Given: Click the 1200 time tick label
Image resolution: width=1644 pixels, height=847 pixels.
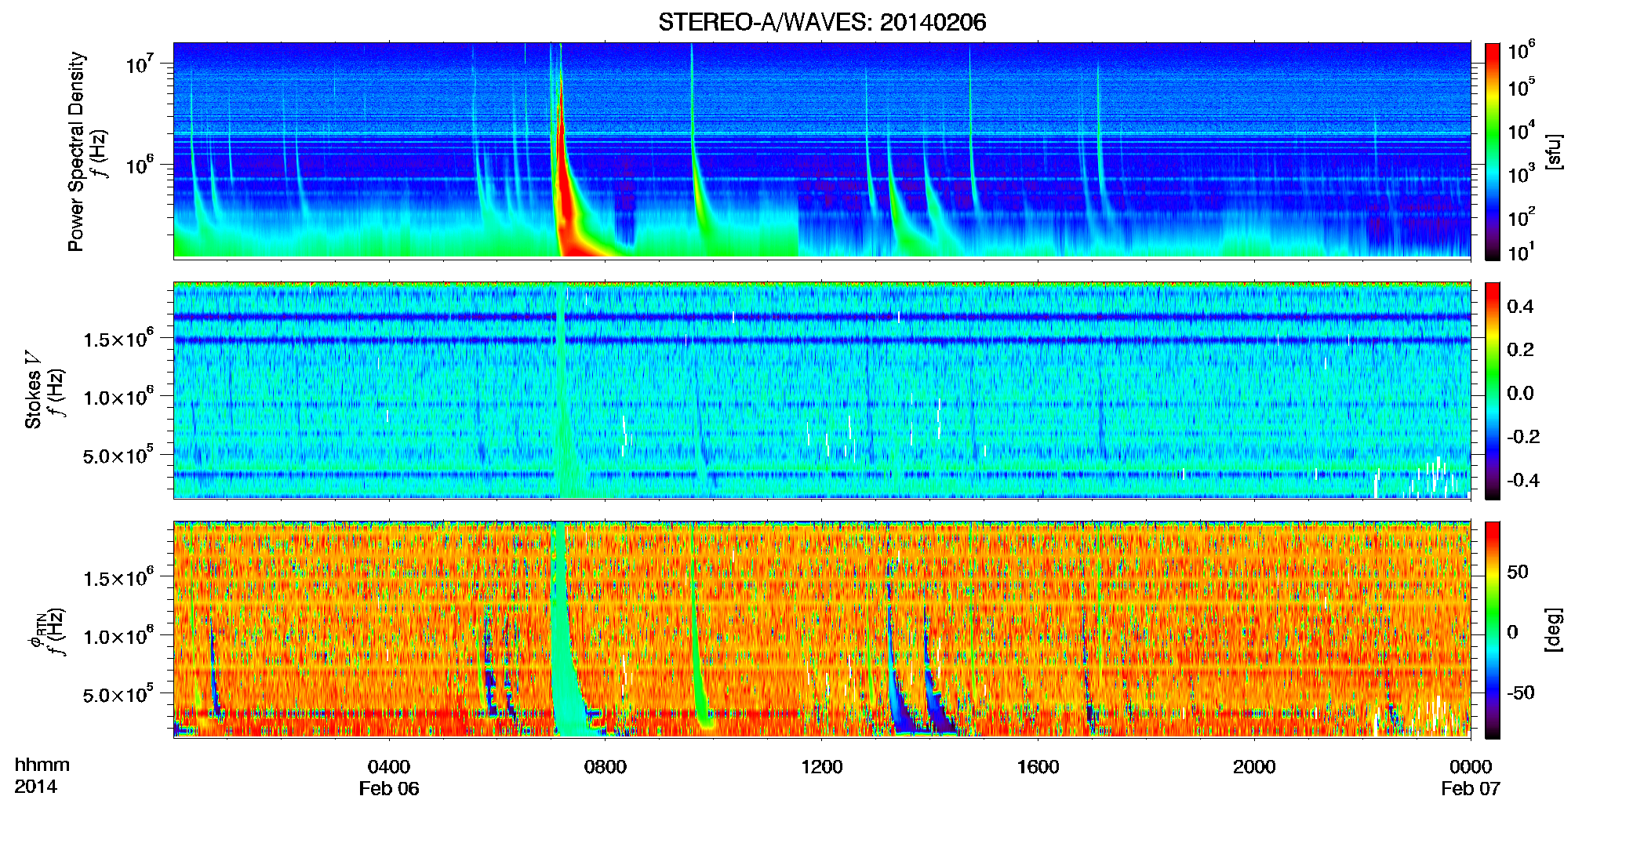Looking at the screenshot, I should click(821, 767).
